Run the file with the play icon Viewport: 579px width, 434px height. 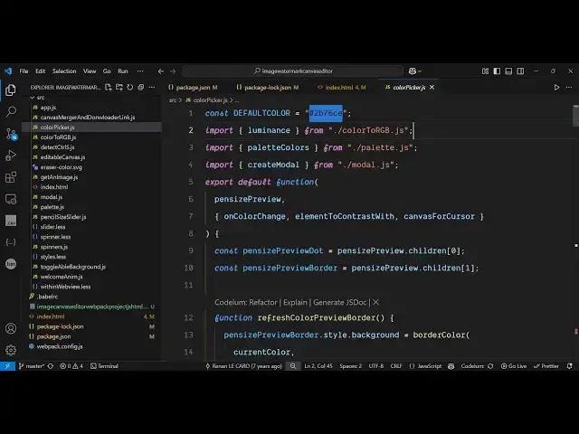pos(556,88)
